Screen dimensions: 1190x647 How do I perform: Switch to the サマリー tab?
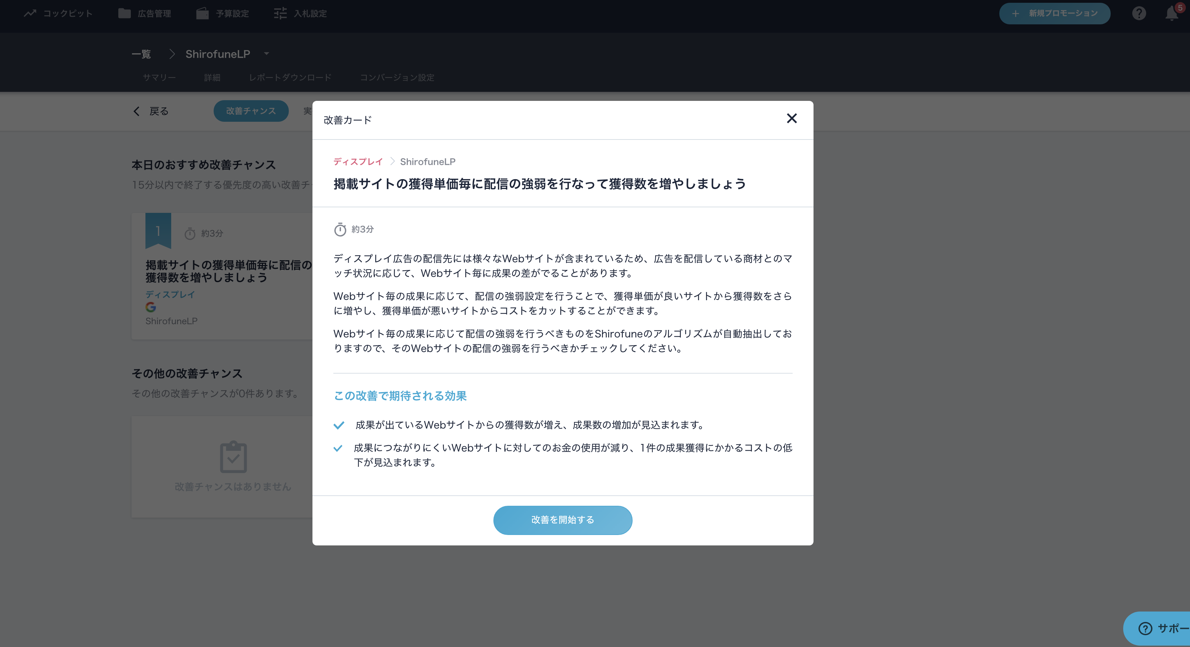click(x=159, y=78)
